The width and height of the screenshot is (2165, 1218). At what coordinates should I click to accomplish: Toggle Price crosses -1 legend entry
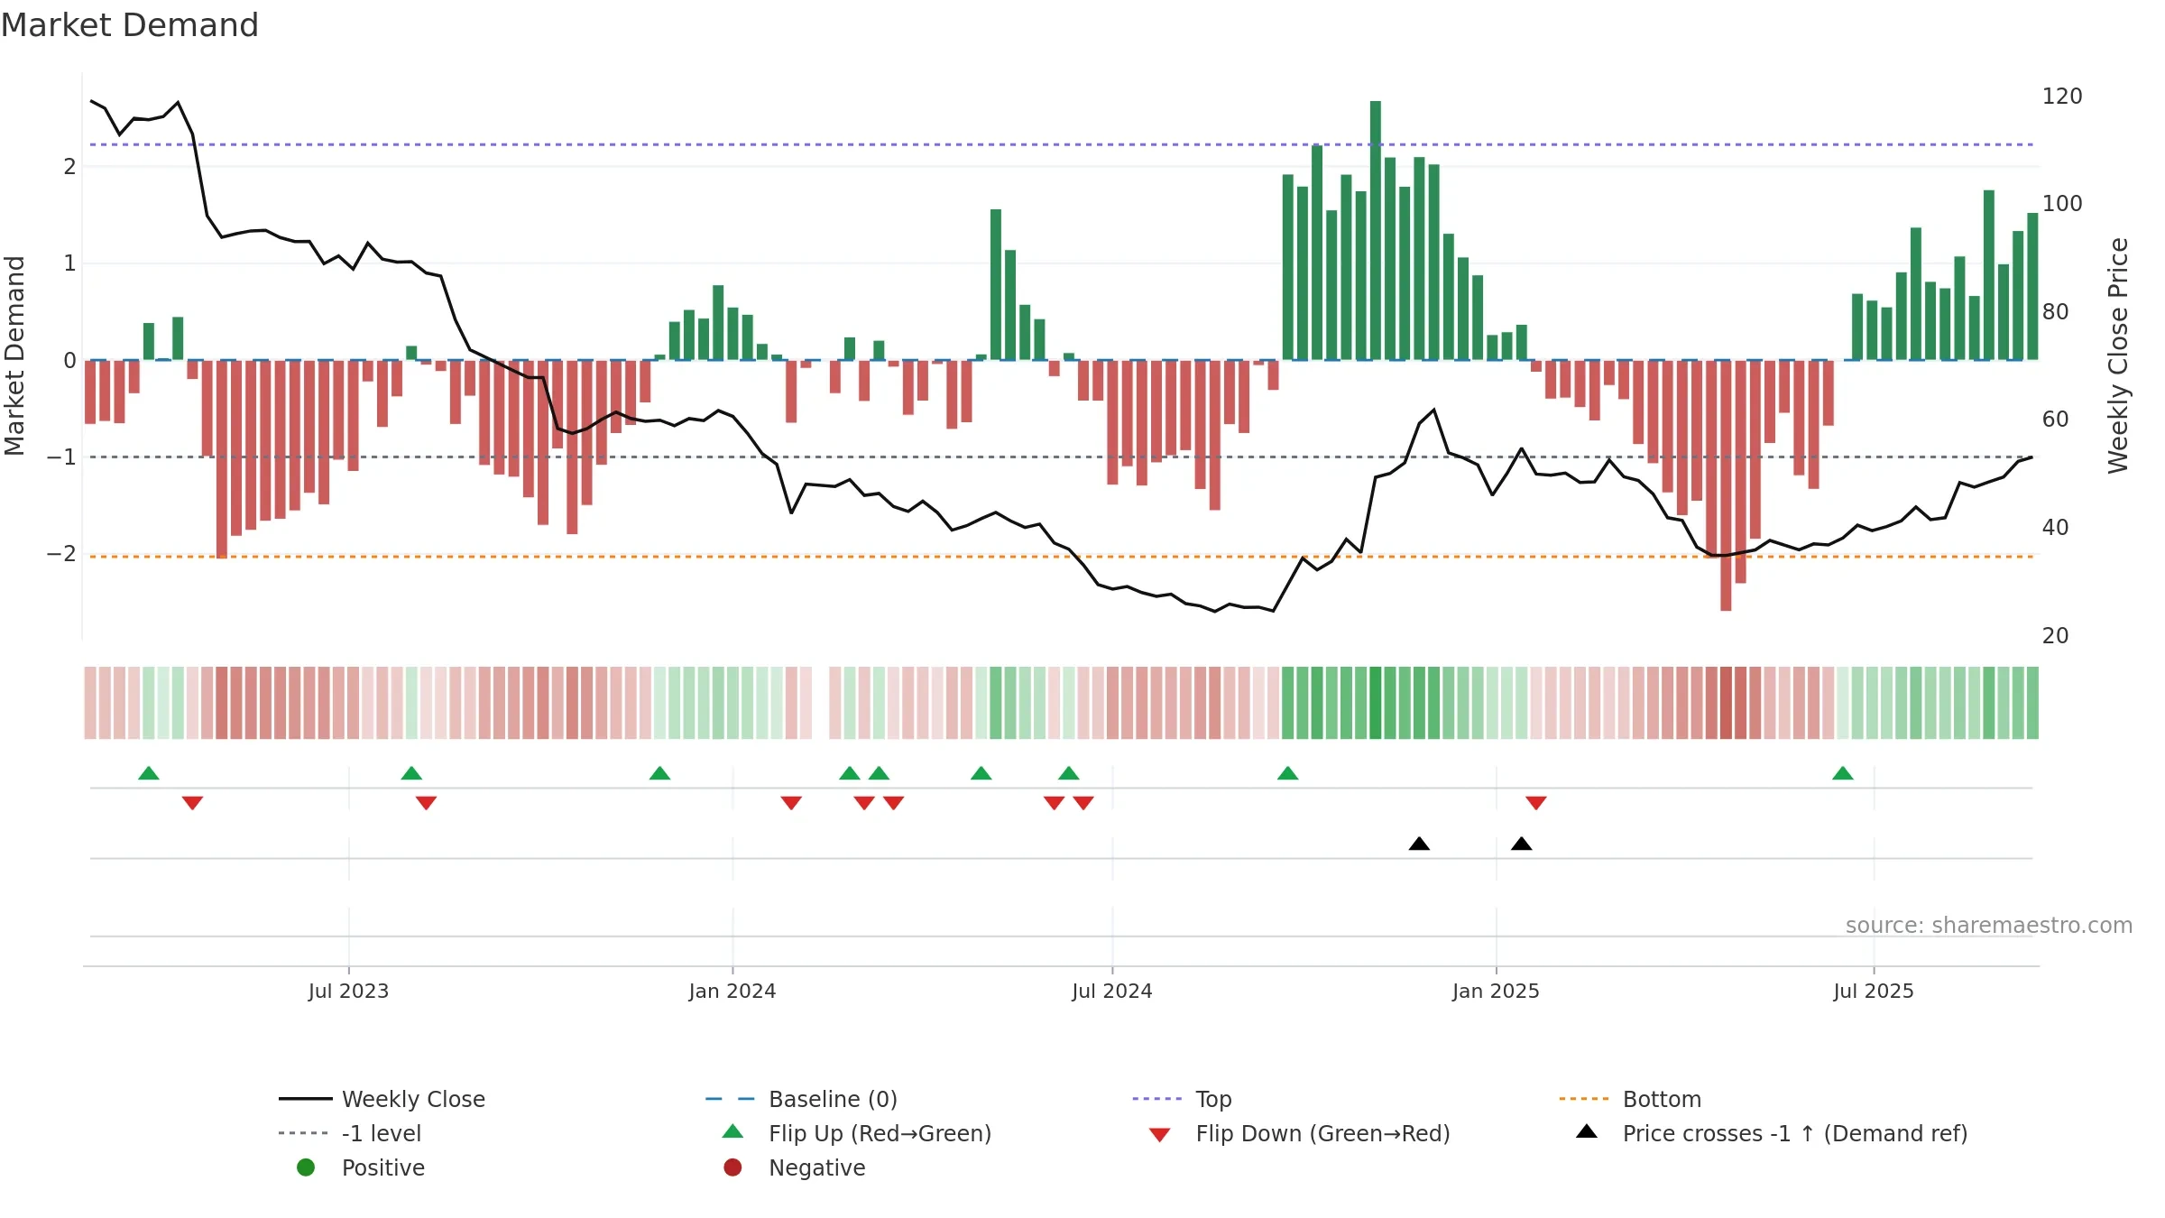[x=1772, y=1133]
